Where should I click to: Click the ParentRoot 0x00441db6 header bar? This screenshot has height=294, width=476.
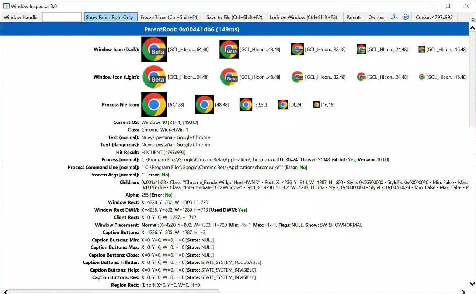click(234, 29)
